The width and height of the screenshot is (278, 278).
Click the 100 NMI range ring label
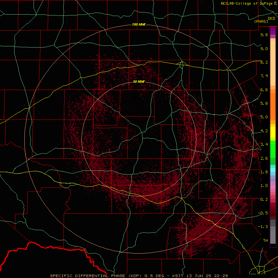[139, 24]
